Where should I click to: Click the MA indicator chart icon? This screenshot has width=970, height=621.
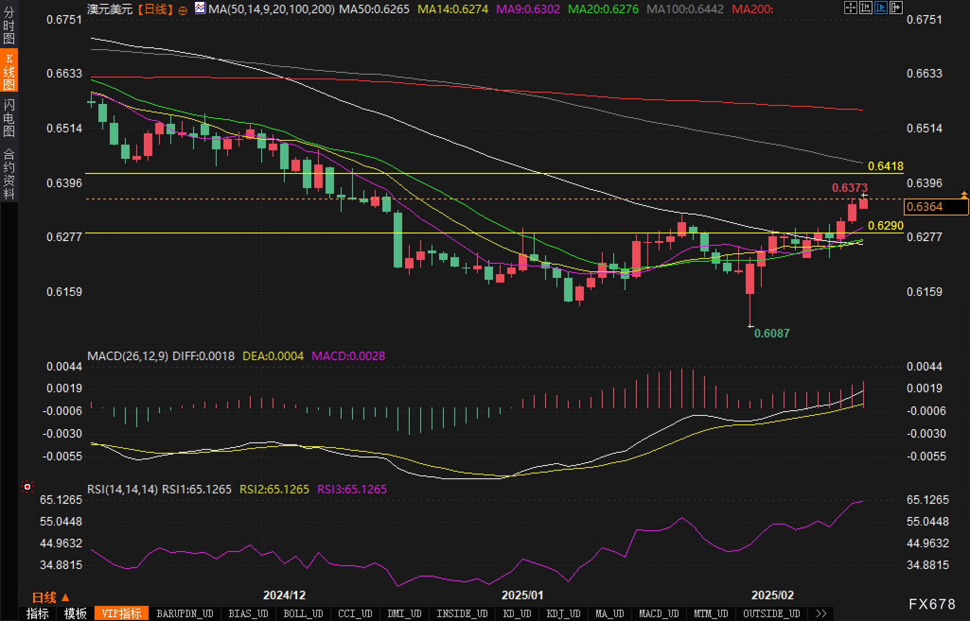(200, 8)
